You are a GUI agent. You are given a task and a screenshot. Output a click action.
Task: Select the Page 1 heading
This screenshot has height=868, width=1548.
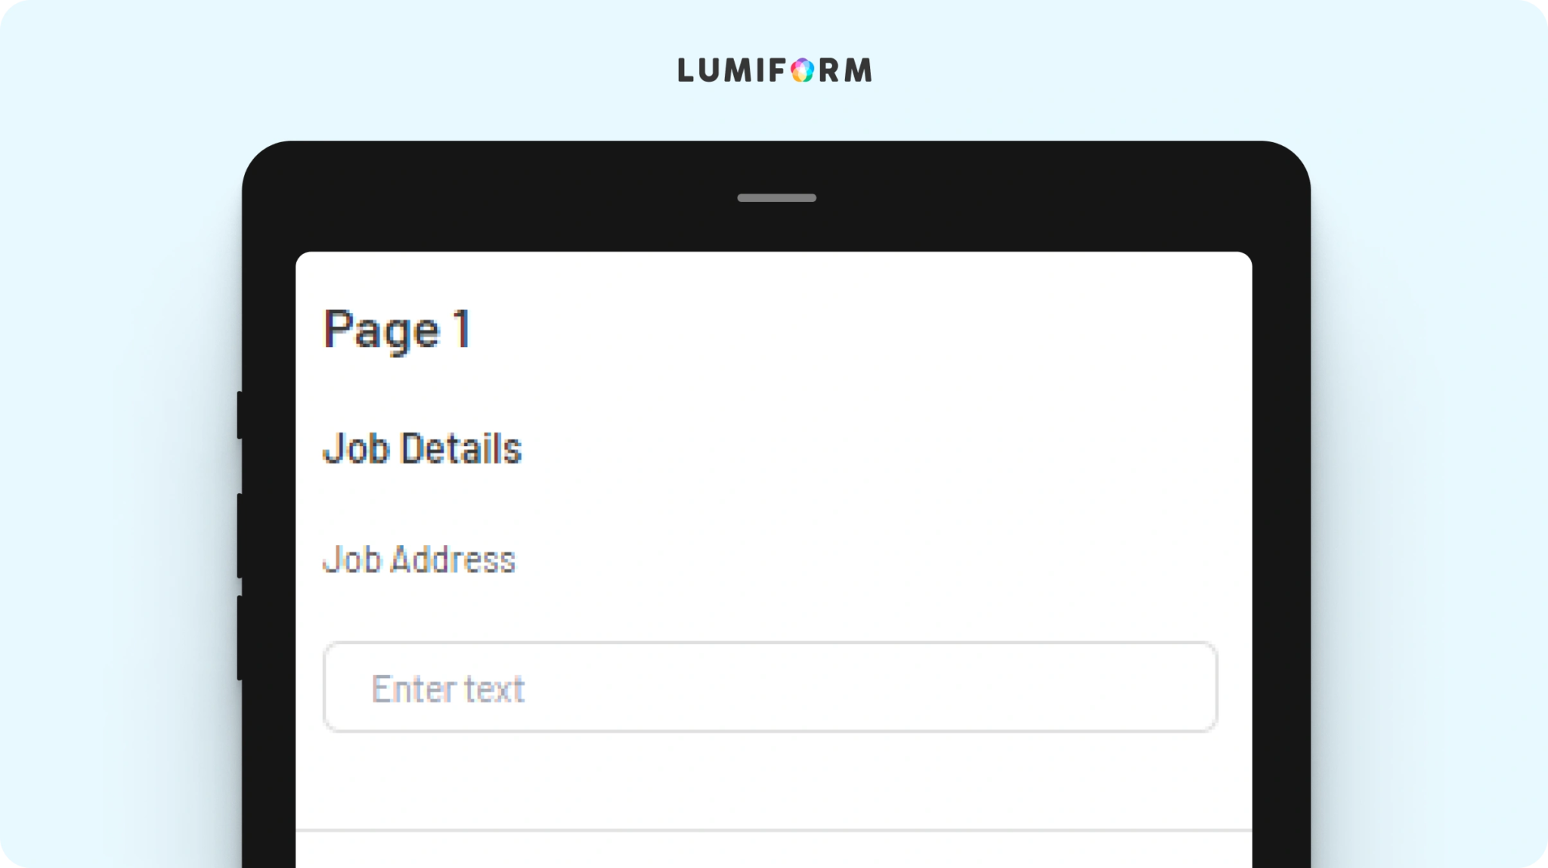398,330
